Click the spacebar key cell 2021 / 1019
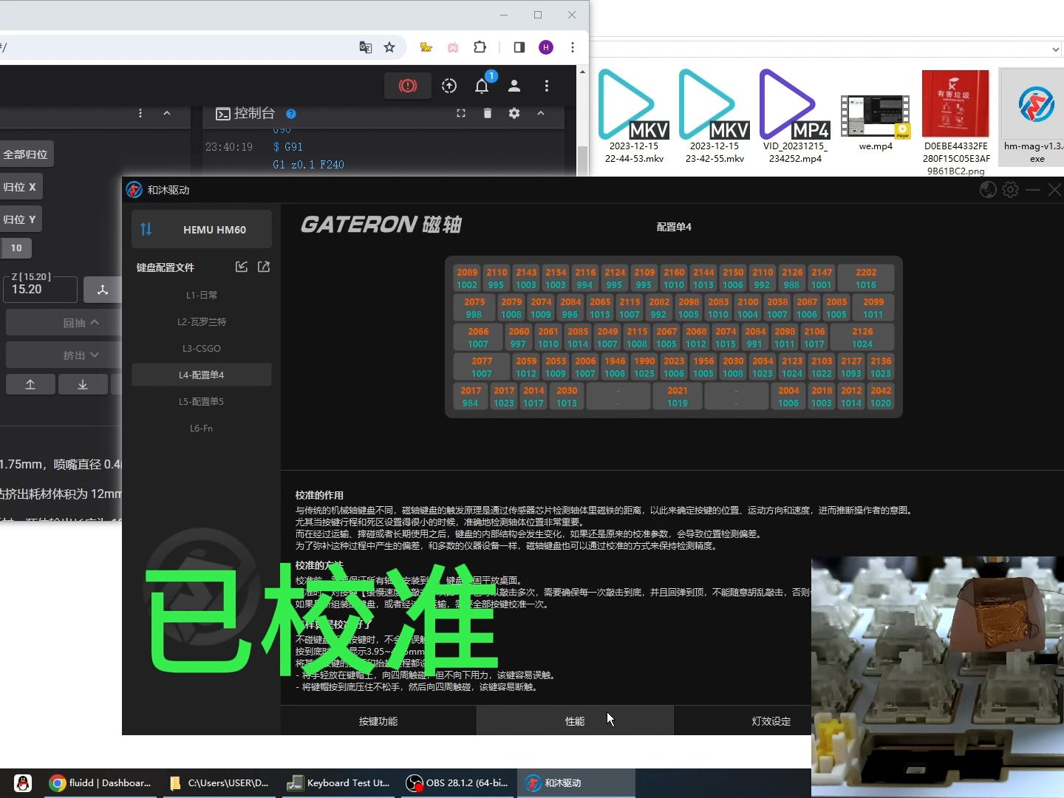This screenshot has height=798, width=1064. (678, 396)
